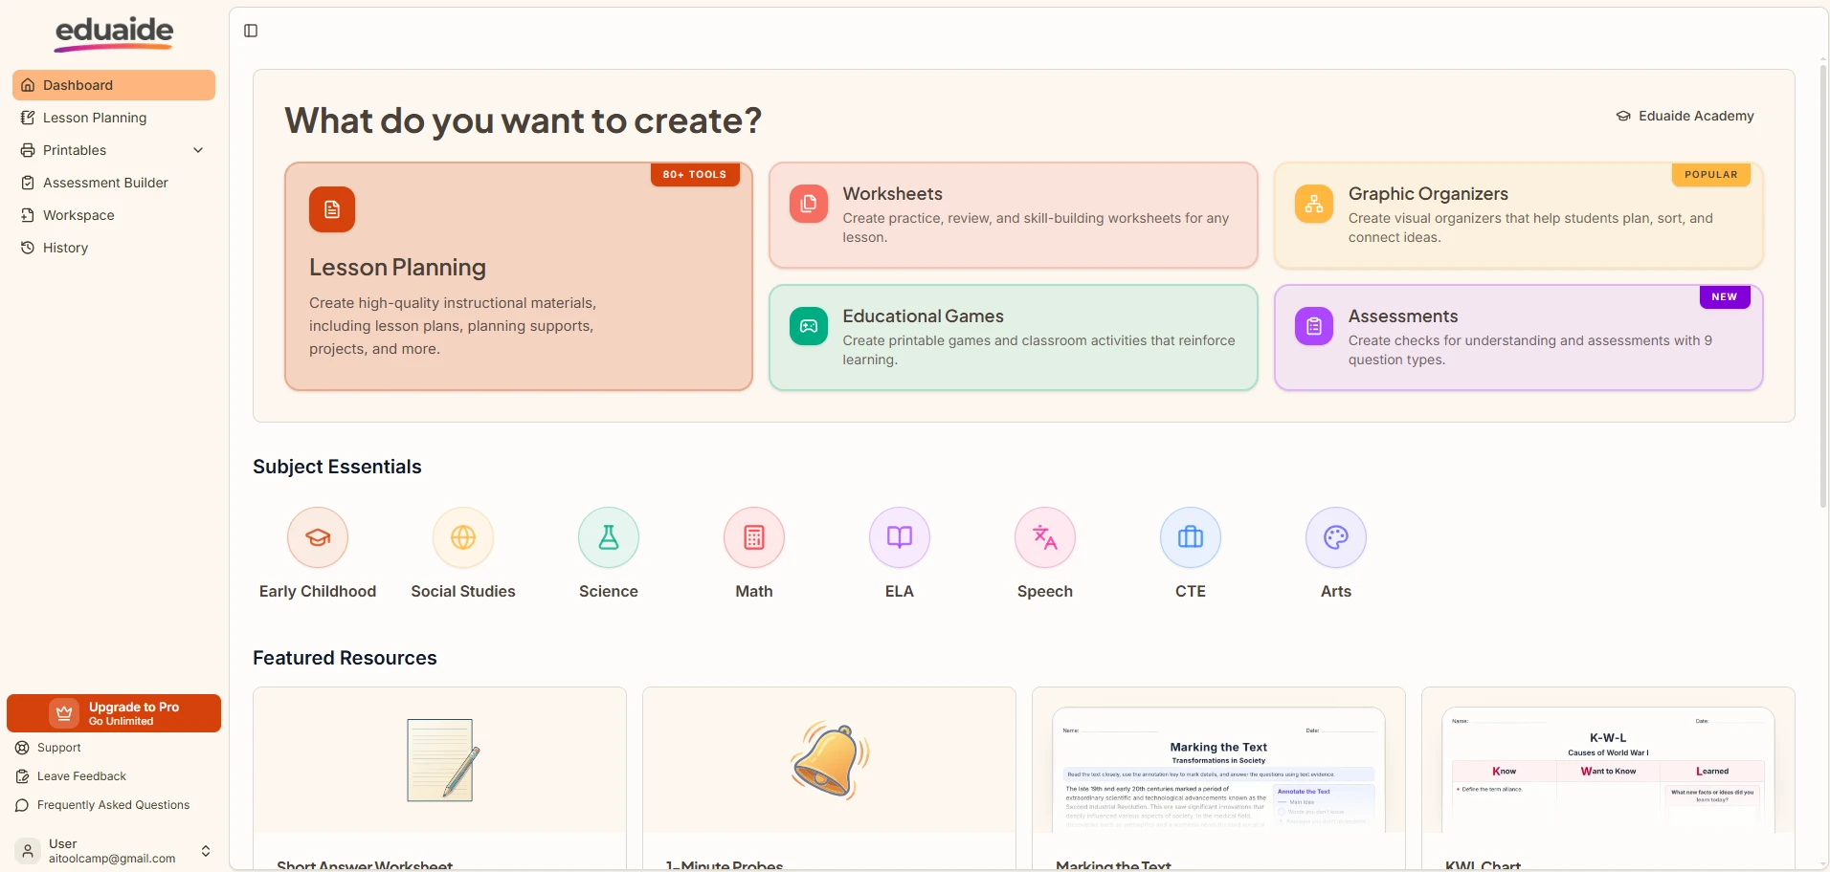Select the CTE briefcase icon
This screenshot has height=872, width=1830.
(x=1191, y=537)
